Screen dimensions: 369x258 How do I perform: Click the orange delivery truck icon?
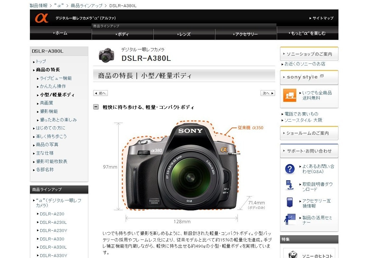(289, 95)
